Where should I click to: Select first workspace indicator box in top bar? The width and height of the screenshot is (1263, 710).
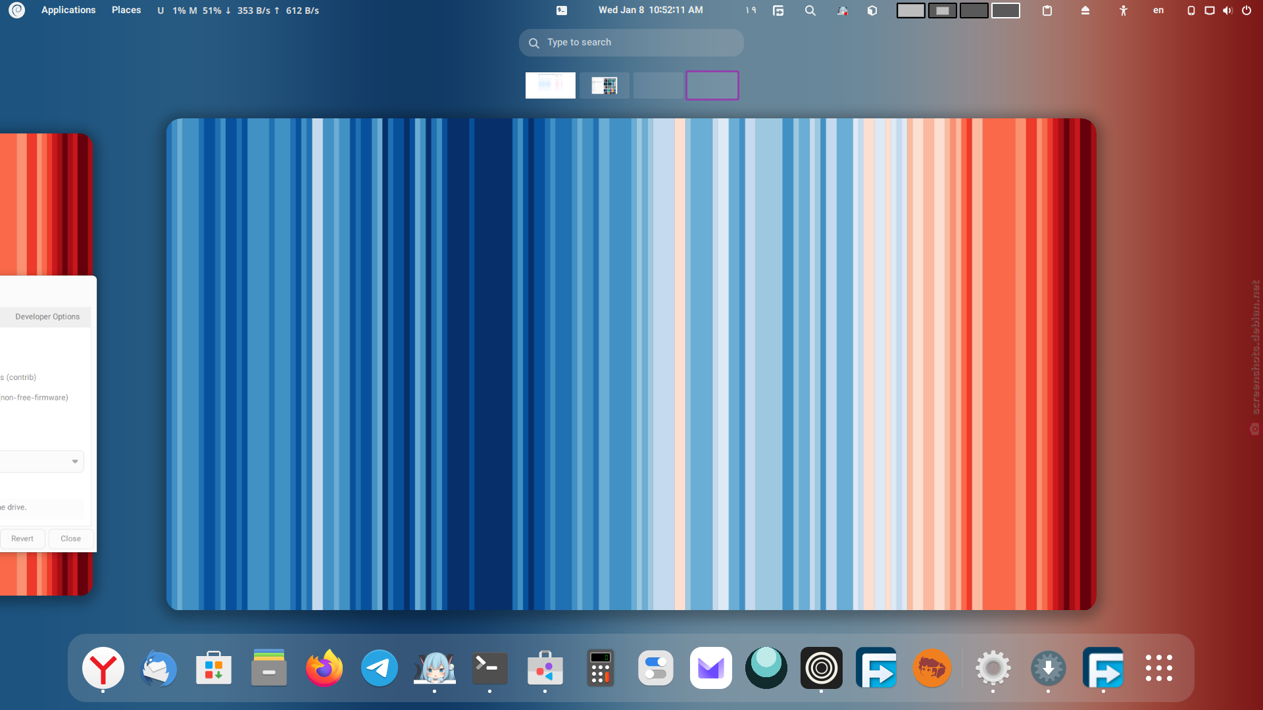pyautogui.click(x=911, y=11)
